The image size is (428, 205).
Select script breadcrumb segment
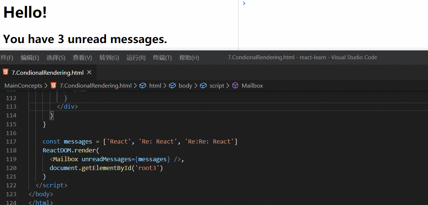point(217,86)
